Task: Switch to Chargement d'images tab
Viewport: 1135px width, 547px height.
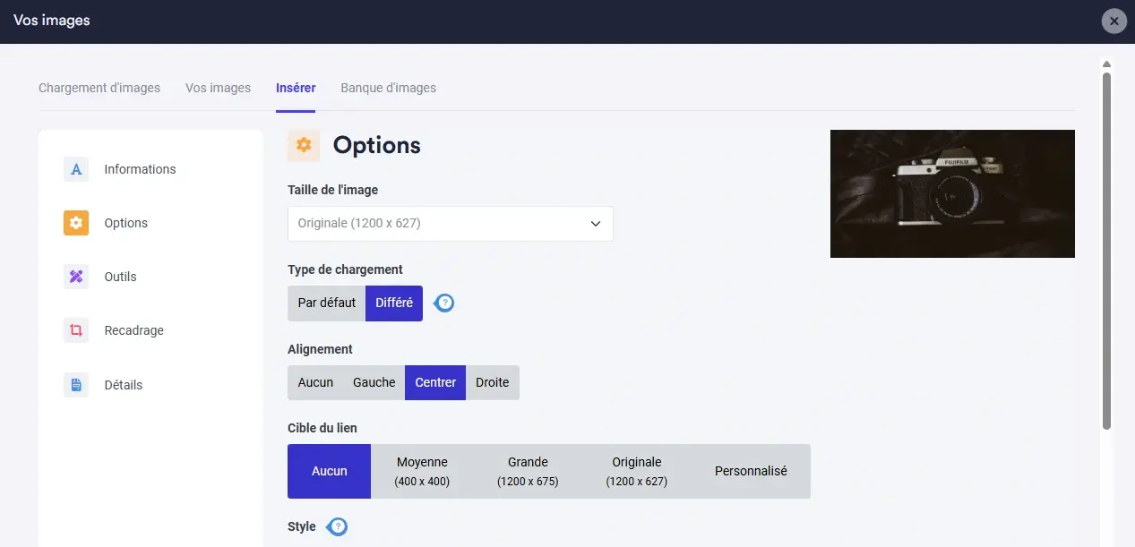Action: coord(99,88)
